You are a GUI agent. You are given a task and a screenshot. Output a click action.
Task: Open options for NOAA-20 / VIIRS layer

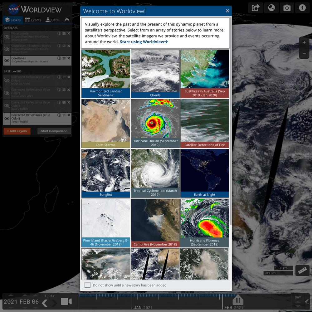click(64, 77)
